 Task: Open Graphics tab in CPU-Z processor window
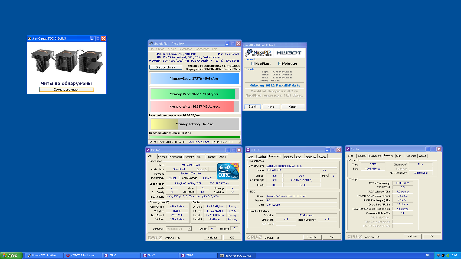(x=211, y=157)
